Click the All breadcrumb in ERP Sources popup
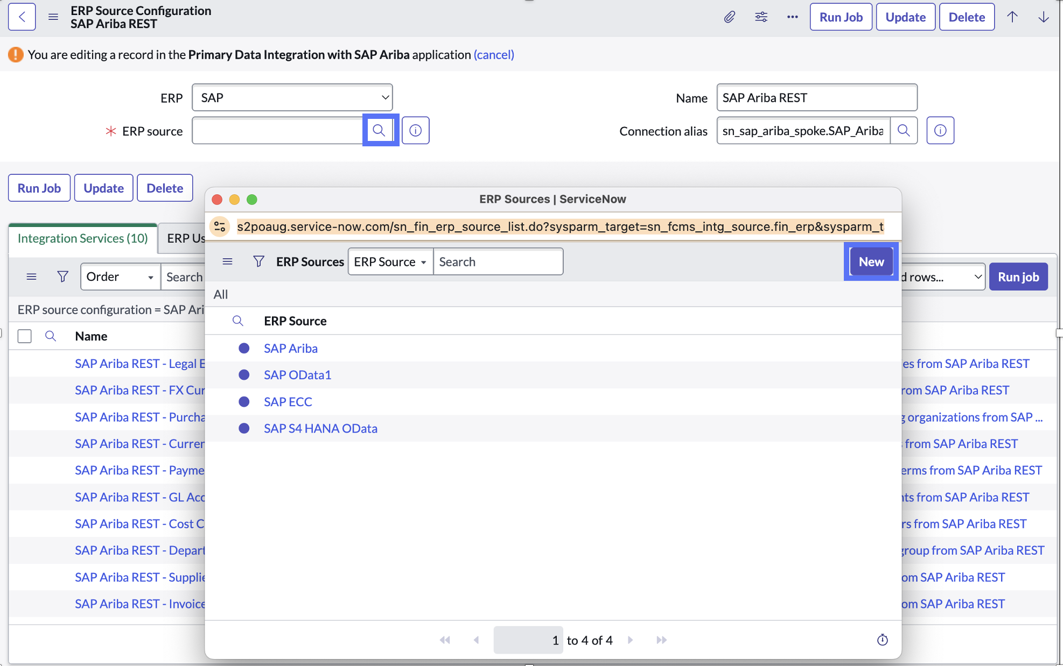 [x=221, y=294]
